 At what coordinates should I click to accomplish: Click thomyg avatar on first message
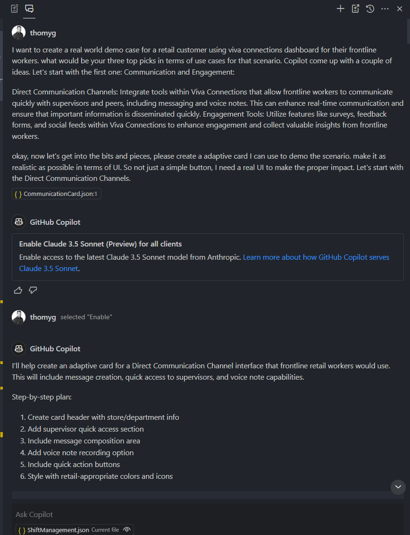pyautogui.click(x=19, y=33)
